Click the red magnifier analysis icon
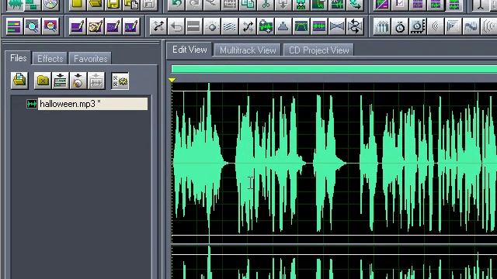This screenshot has height=279, width=497. (x=50, y=26)
